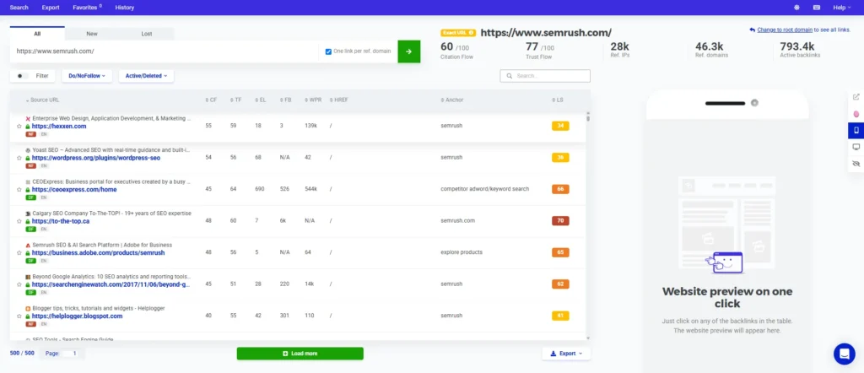Click the Page number field
Screen dimensions: 864x373
(74, 354)
